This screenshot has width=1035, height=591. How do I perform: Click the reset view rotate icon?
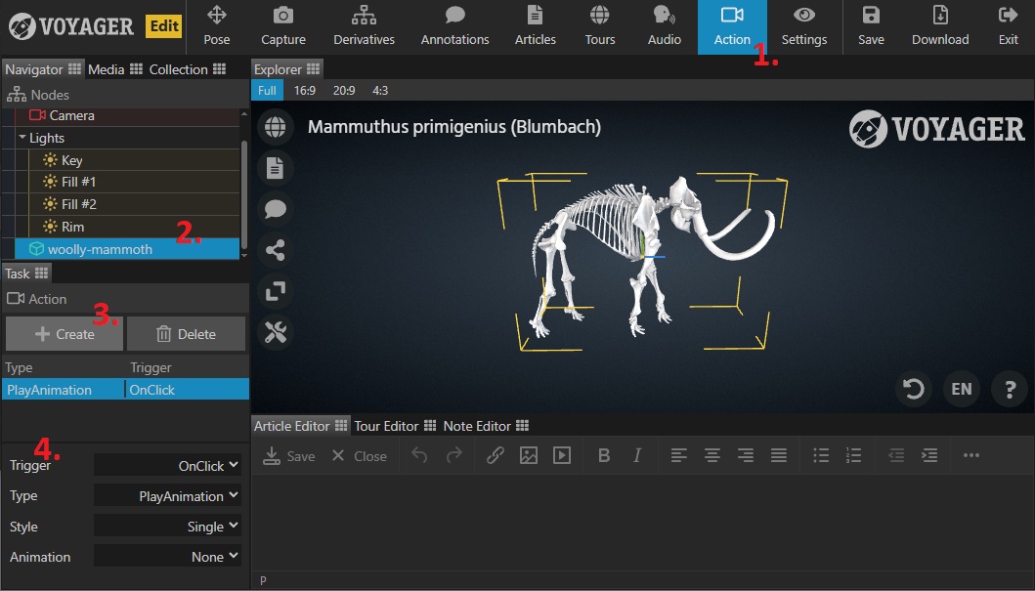913,389
